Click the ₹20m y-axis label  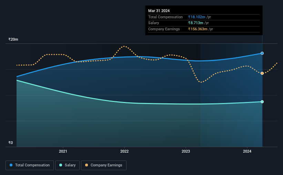(13, 39)
